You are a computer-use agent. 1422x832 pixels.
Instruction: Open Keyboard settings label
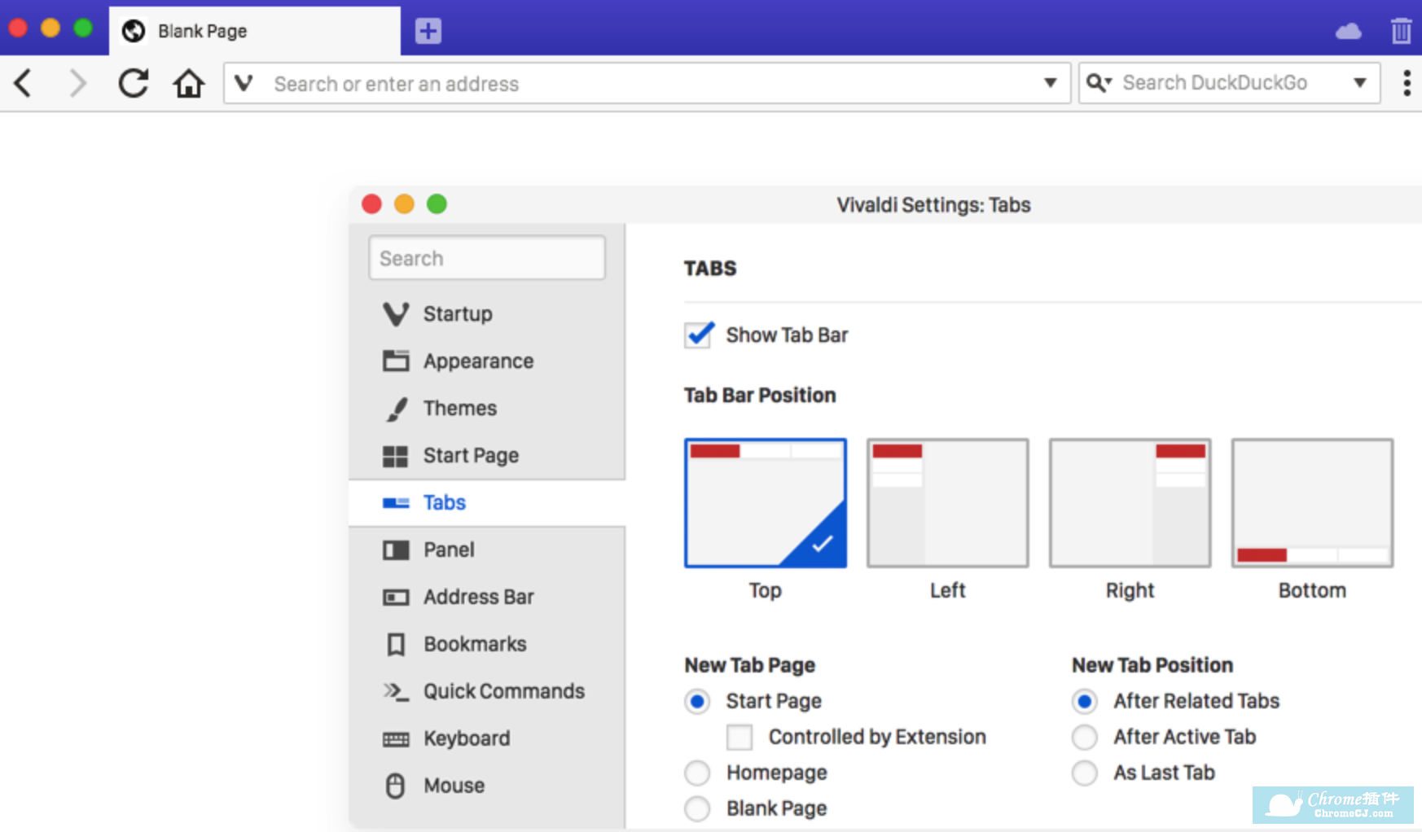467,738
